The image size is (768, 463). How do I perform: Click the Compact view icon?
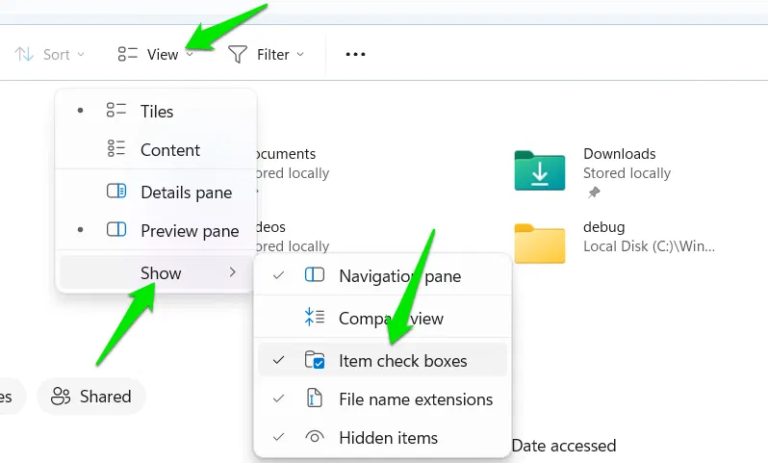click(314, 318)
